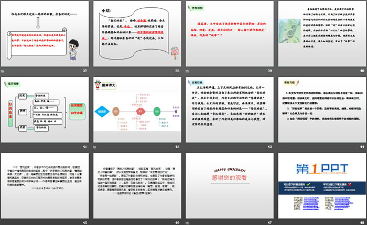Screen dimensions: 367x225
Task: Select slide 38 thumbnail titled 小结
Action: click(x=137, y=34)
